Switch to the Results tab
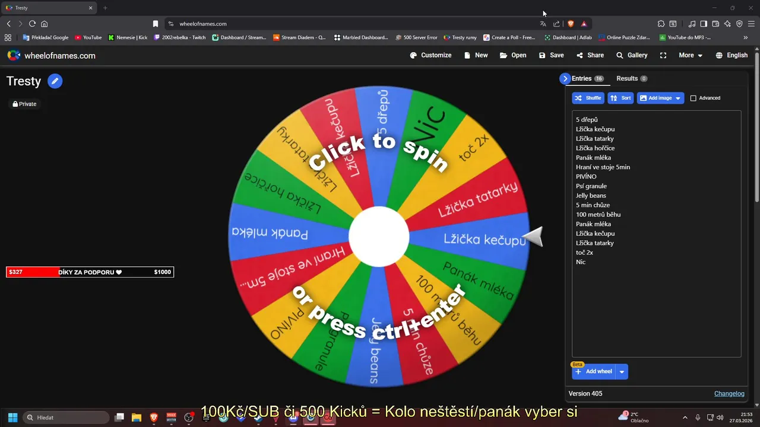This screenshot has height=427, width=760. (x=632, y=78)
